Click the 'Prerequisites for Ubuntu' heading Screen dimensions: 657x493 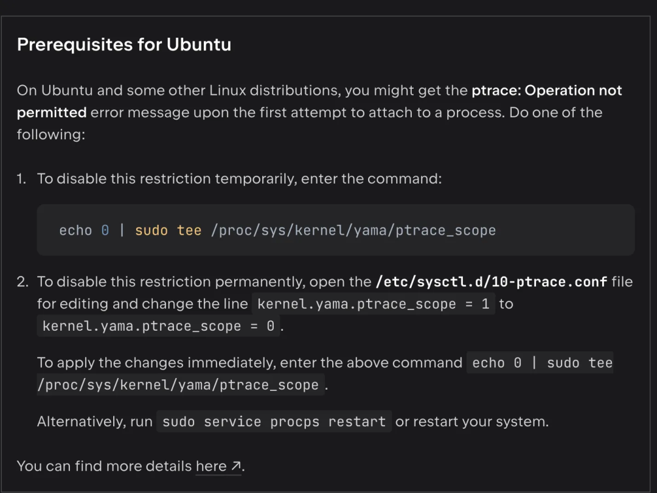(124, 45)
